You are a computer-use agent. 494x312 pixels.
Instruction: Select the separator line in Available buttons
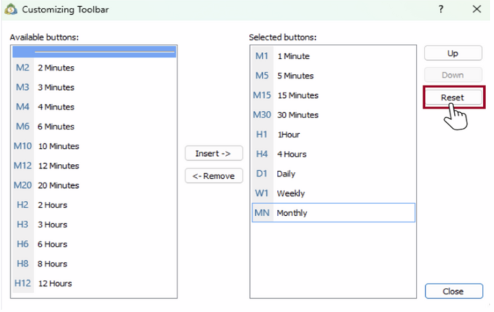(93, 51)
